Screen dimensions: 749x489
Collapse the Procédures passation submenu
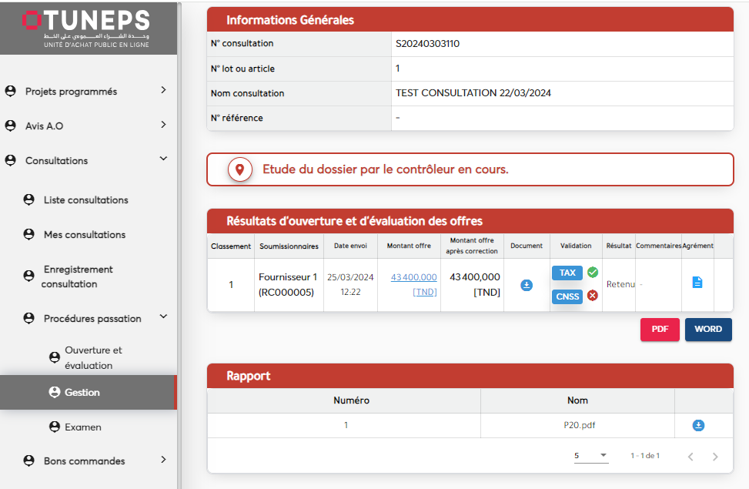coord(163,317)
